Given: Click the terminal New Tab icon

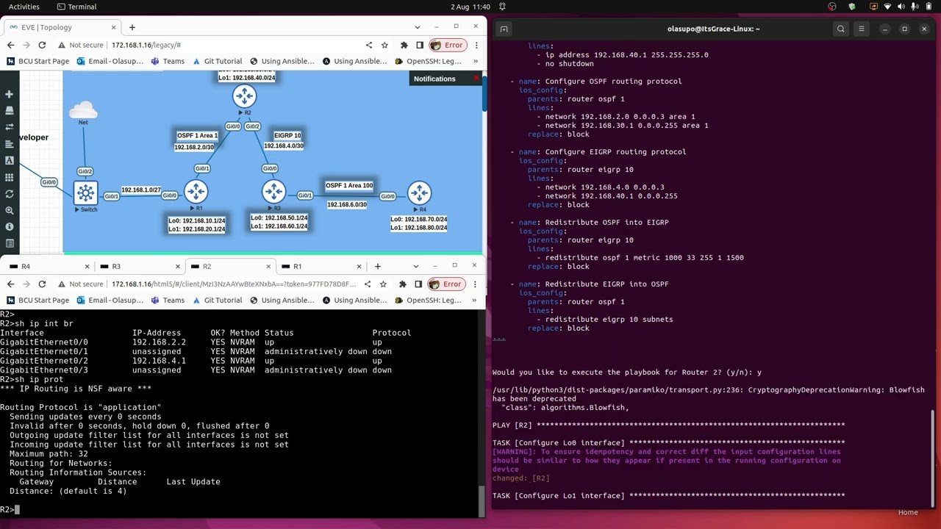Looking at the screenshot, I should pos(504,29).
